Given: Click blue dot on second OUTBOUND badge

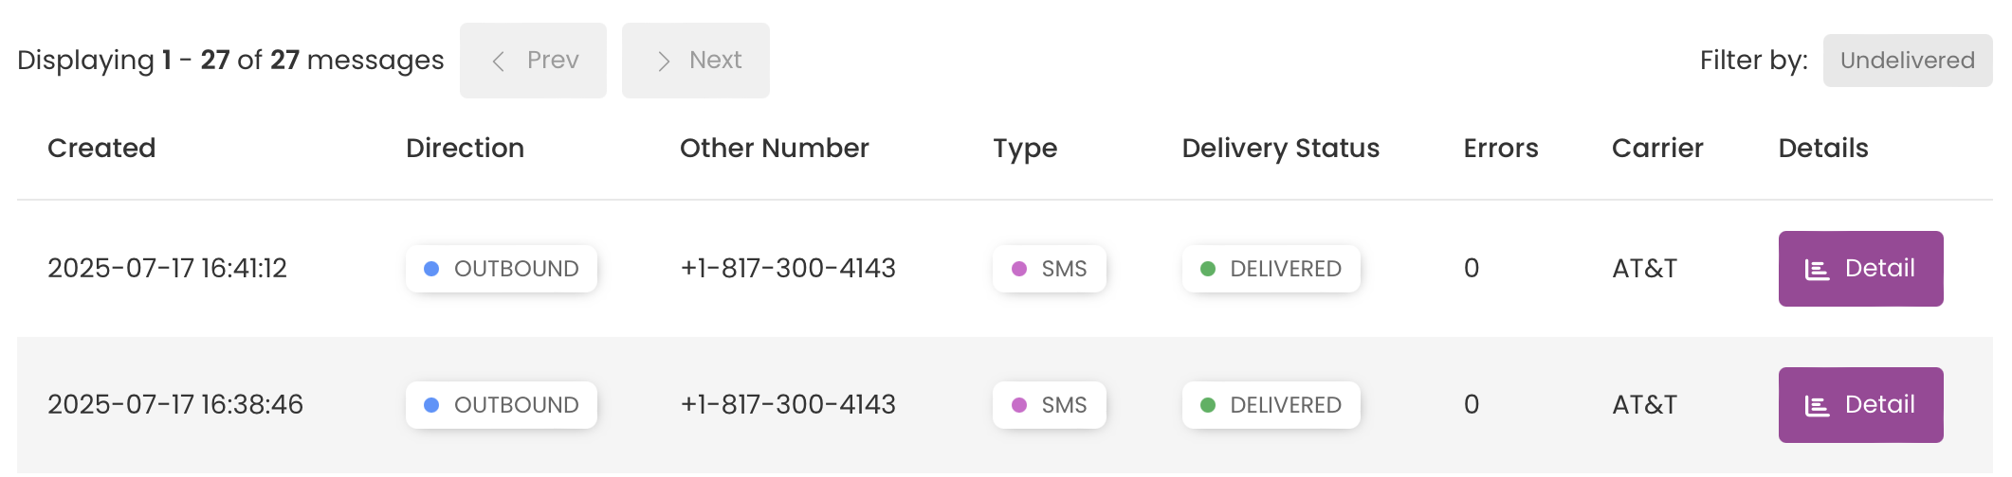Looking at the screenshot, I should click(x=431, y=405).
